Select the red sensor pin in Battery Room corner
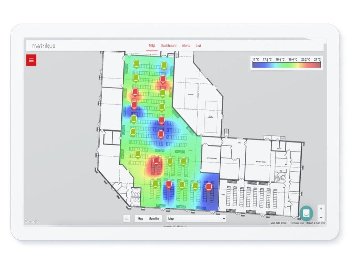 click(208, 187)
